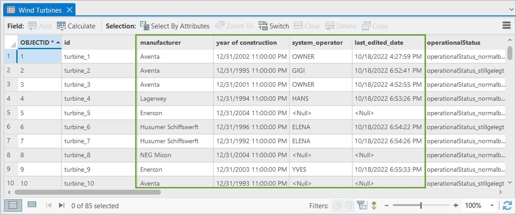This screenshot has width=516, height=215.
Task: Click the 0 of 85 selected text
Action: (95, 206)
